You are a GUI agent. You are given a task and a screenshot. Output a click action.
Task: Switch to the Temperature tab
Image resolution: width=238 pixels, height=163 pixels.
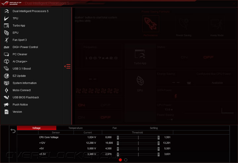(x=75, y=128)
